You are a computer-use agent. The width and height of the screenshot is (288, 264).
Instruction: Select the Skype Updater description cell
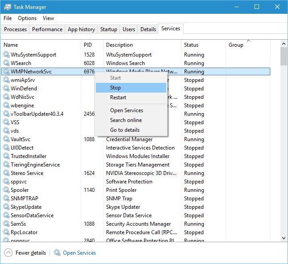click(123, 207)
